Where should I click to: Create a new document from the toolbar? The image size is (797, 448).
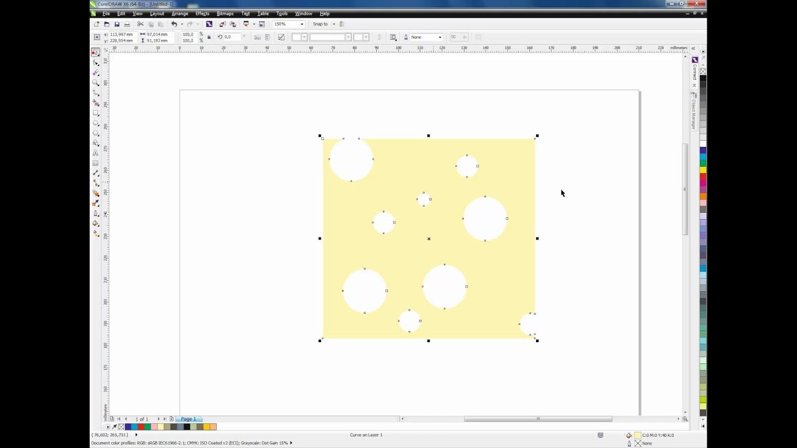97,24
